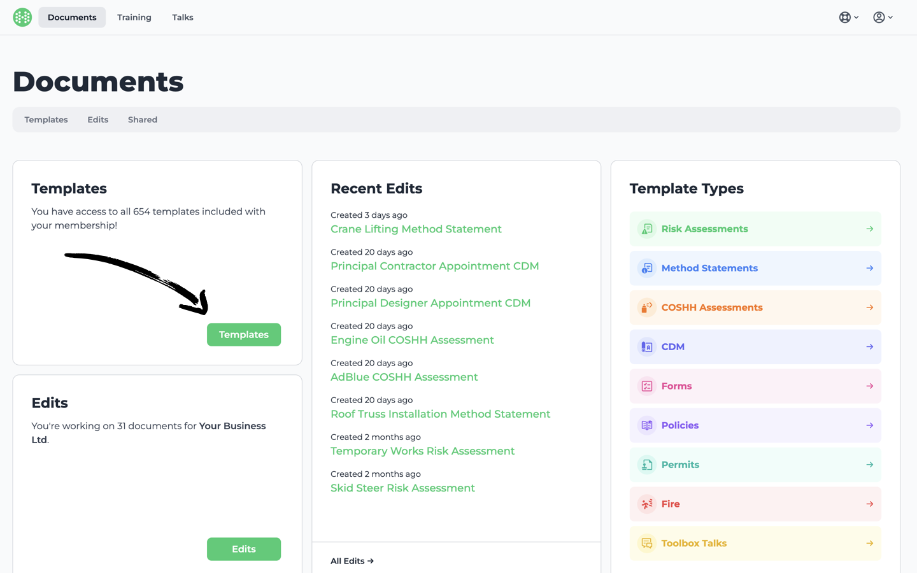Select the Toolbox Talks icon

pyautogui.click(x=646, y=543)
